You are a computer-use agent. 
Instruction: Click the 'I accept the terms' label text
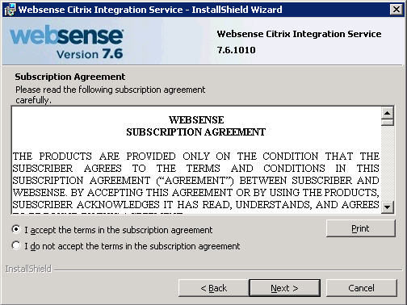click(119, 230)
